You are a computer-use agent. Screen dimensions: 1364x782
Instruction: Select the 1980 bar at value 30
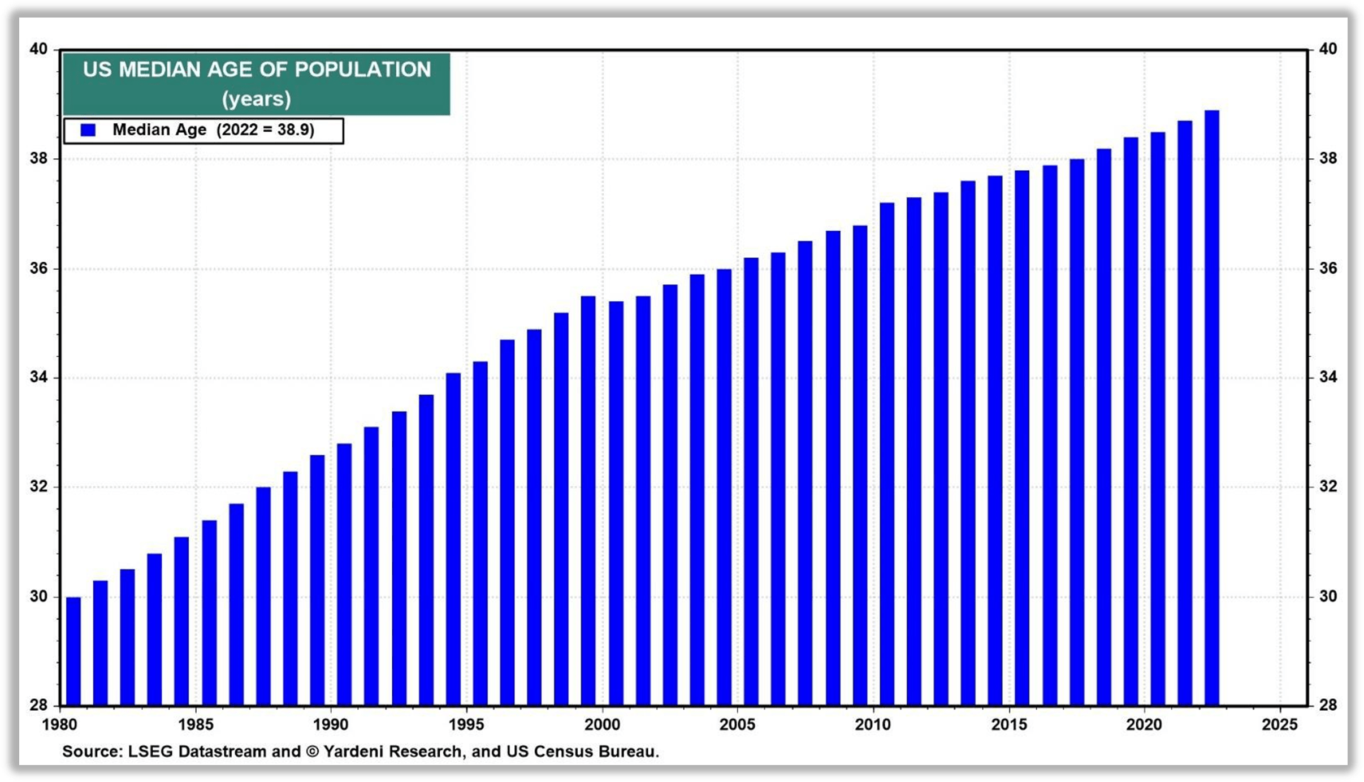point(73,651)
